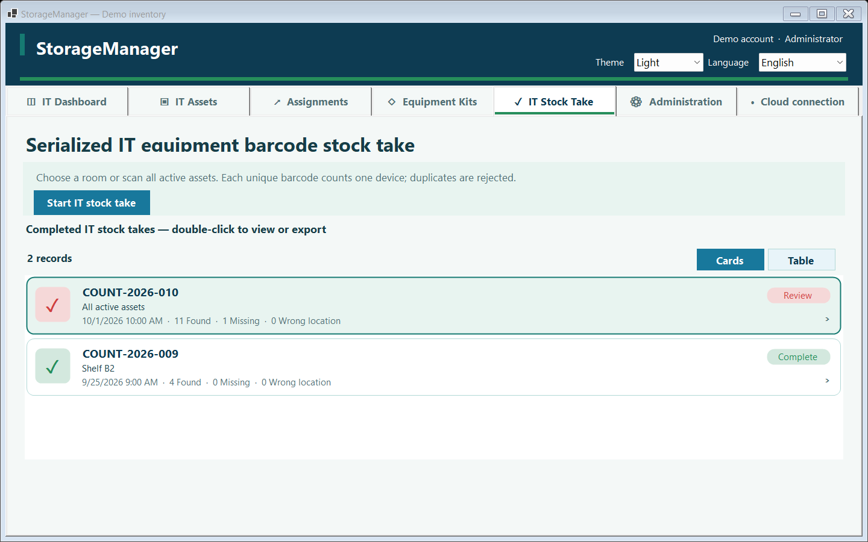Switch to Table view
The image size is (868, 542).
click(x=801, y=260)
